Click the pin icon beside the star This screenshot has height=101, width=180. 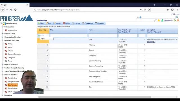click(155, 20)
